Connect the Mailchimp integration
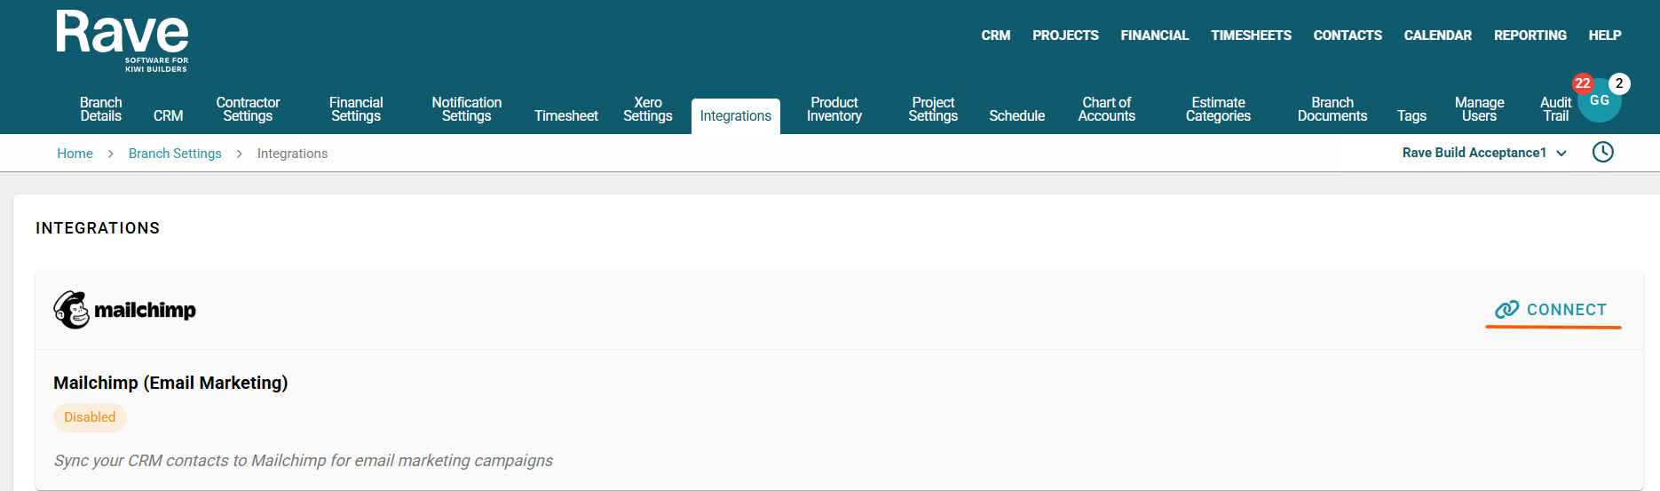The height and width of the screenshot is (491, 1660). point(1552,310)
